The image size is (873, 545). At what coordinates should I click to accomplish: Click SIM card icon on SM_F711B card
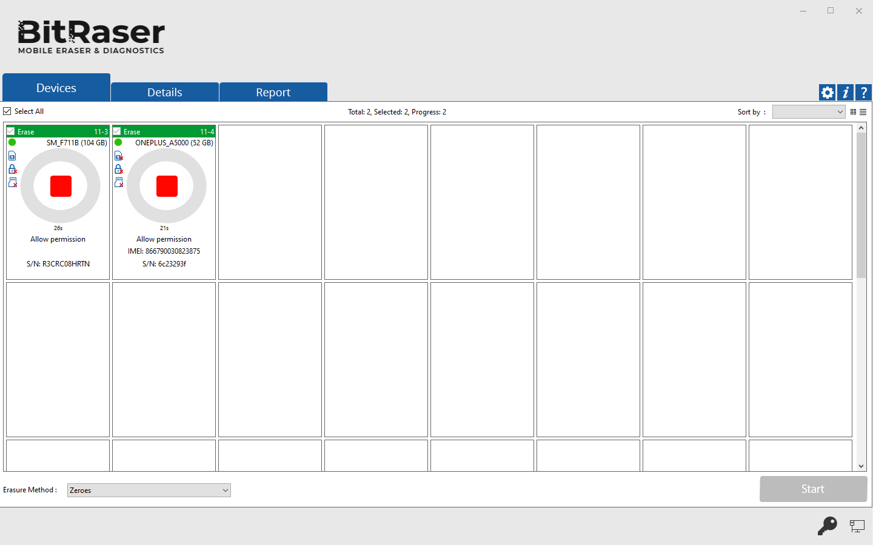(12, 156)
